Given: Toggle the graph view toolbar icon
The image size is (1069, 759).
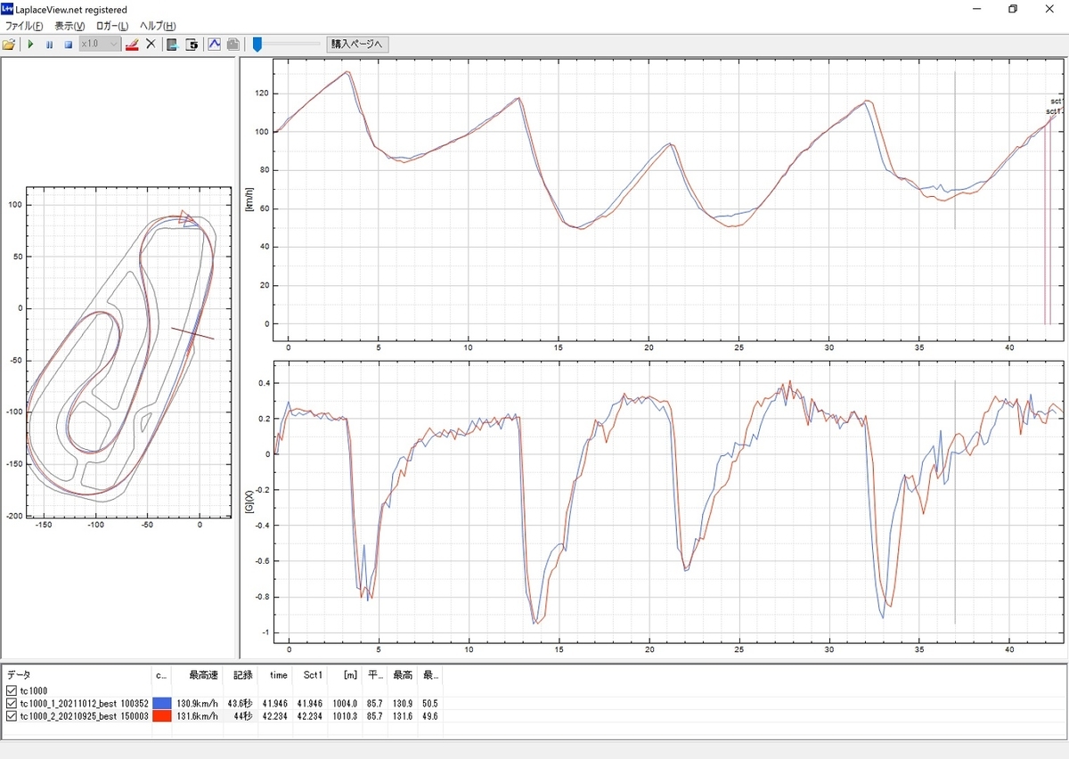Looking at the screenshot, I should (x=214, y=44).
